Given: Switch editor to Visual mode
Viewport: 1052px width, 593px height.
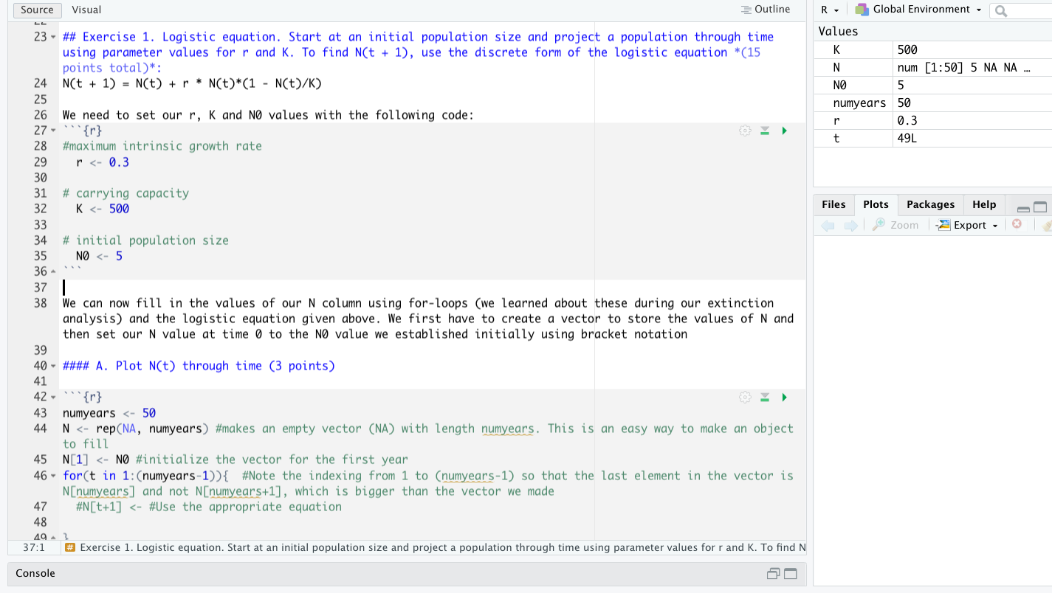Looking at the screenshot, I should [86, 10].
